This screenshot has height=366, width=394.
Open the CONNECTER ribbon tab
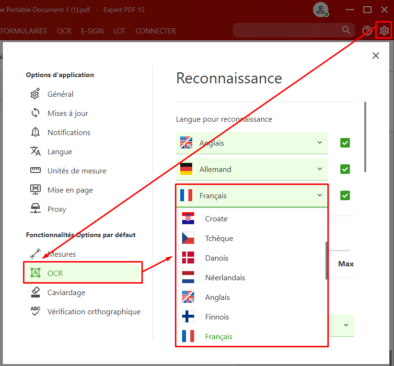point(156,31)
